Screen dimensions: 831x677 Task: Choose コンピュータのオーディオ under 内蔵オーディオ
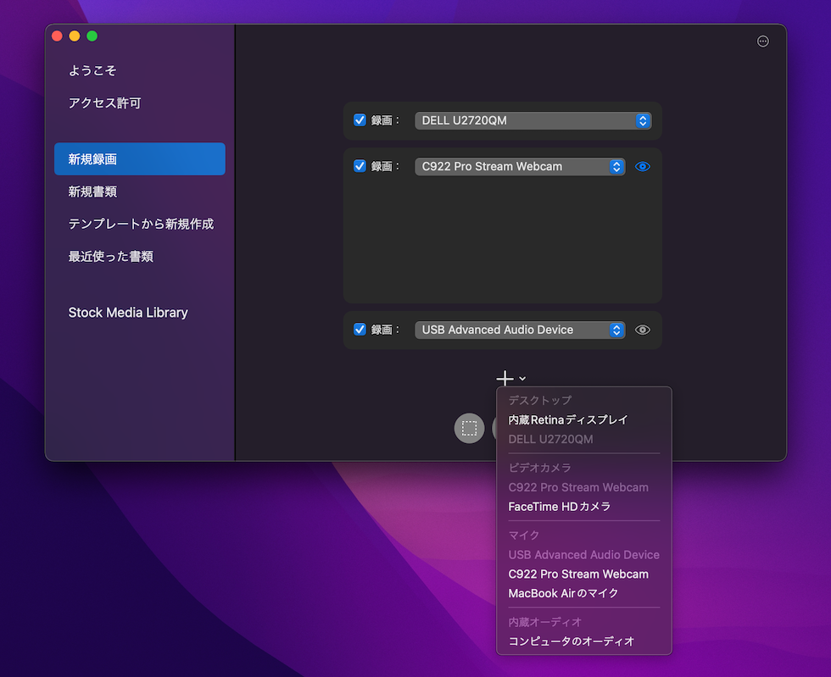[x=570, y=641]
